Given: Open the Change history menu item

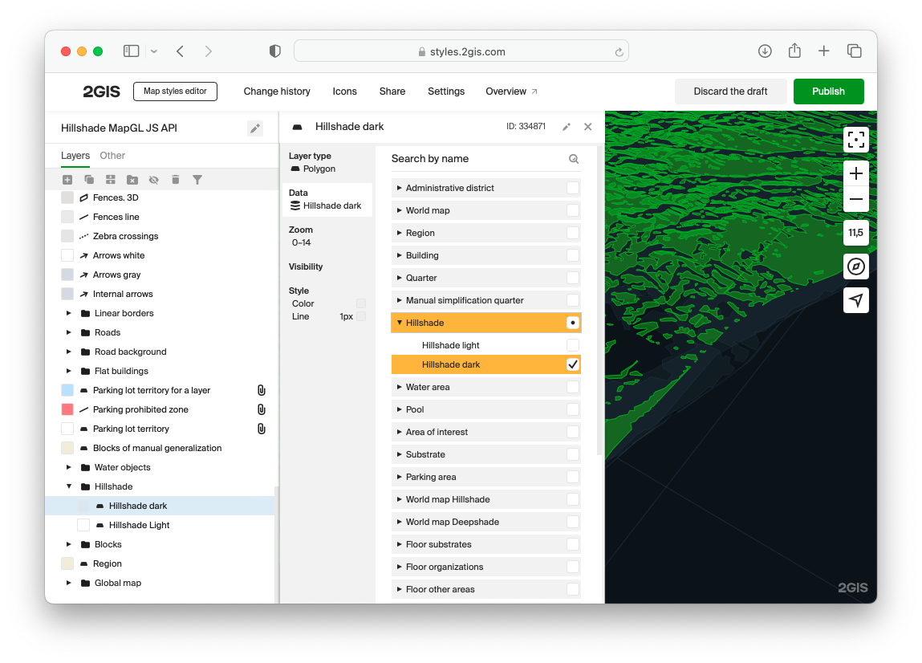Looking at the screenshot, I should [x=277, y=92].
